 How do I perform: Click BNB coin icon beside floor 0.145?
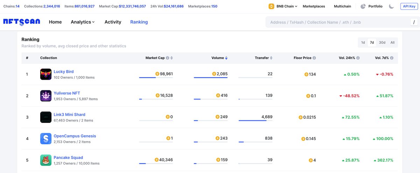click(x=303, y=139)
